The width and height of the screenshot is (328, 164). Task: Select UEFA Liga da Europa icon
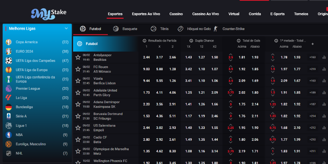(9, 70)
